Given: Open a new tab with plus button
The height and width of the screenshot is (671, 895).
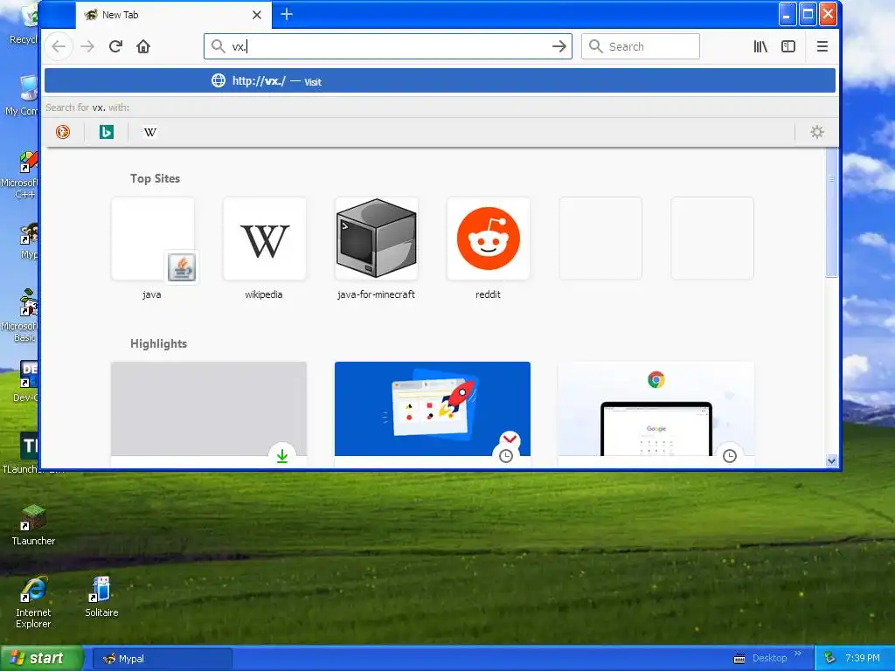Looking at the screenshot, I should coord(287,14).
